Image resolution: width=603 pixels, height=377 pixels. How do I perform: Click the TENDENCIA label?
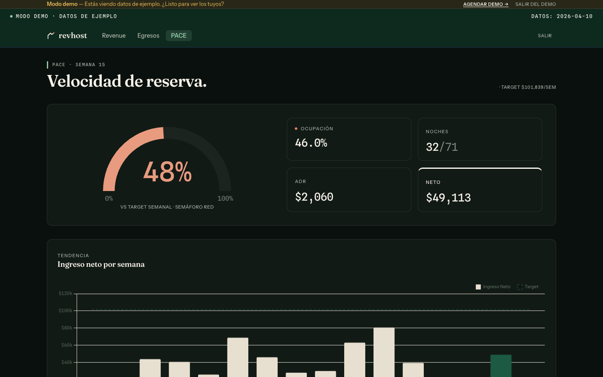click(x=73, y=256)
